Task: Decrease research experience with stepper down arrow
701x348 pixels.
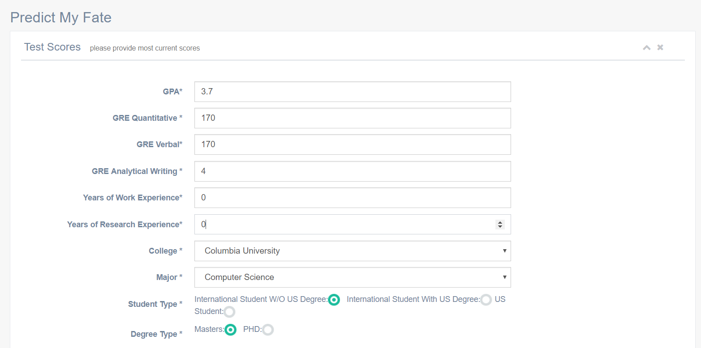Action: [500, 227]
